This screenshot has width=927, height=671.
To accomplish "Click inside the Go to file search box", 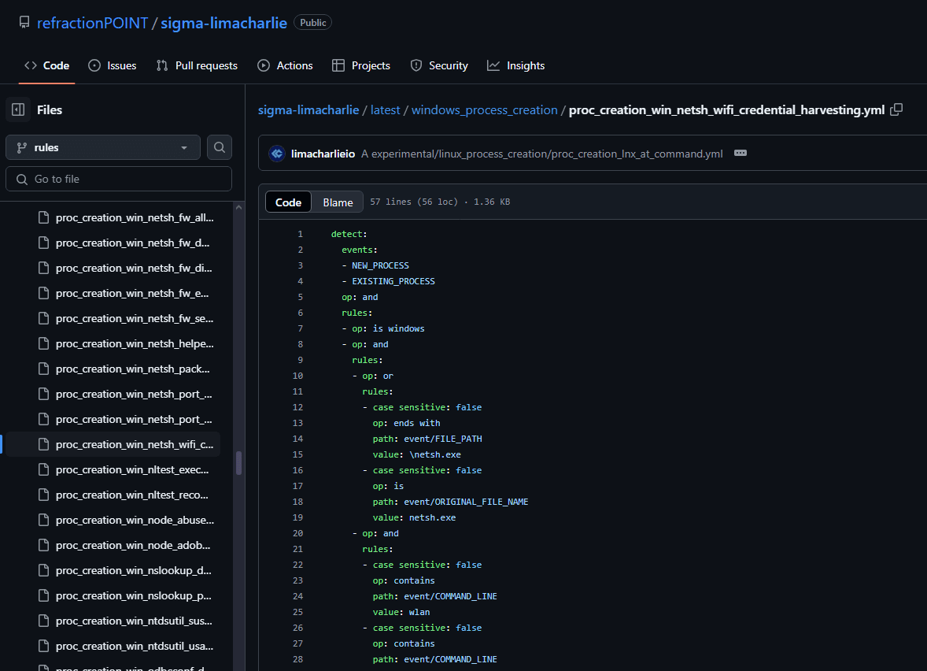I will click(x=118, y=179).
